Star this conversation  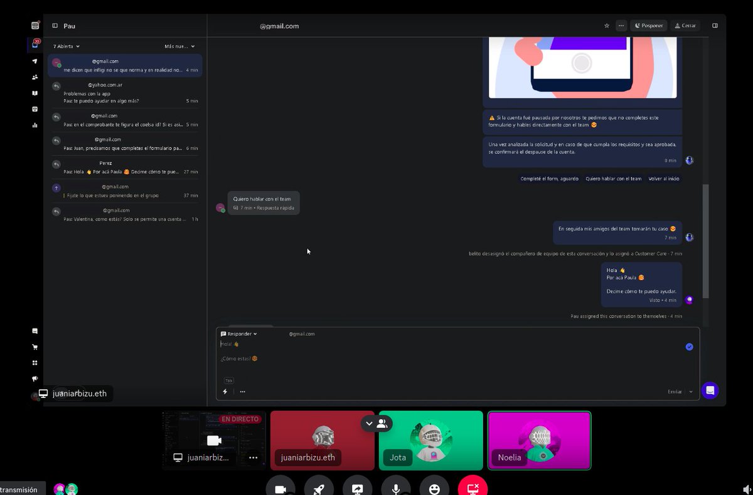tap(607, 26)
